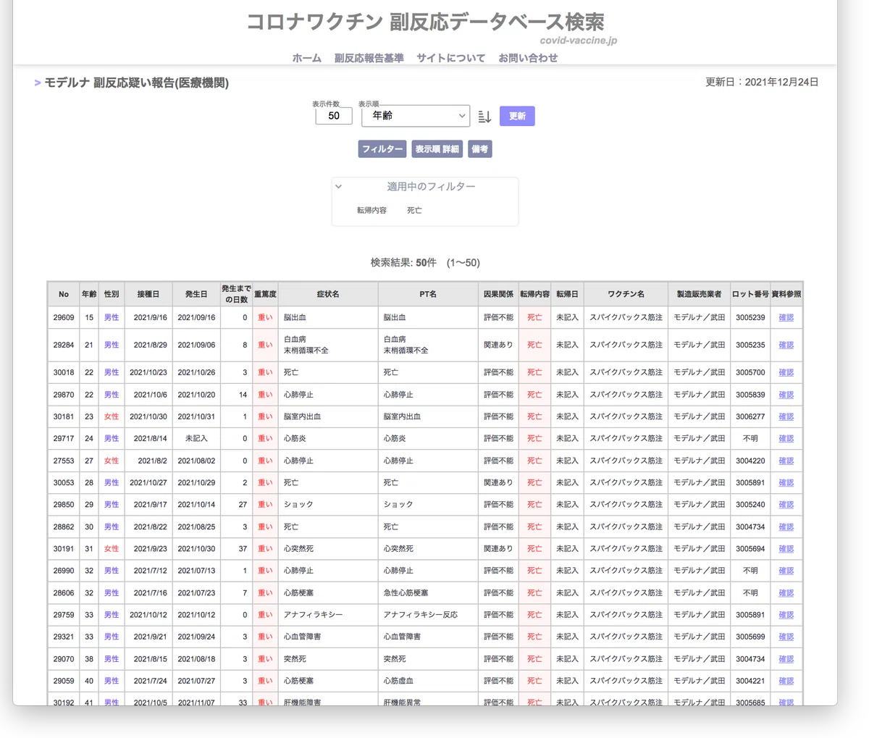Click 関連あり in row 30191
Screen dimensions: 869x738
pyautogui.click(x=498, y=548)
